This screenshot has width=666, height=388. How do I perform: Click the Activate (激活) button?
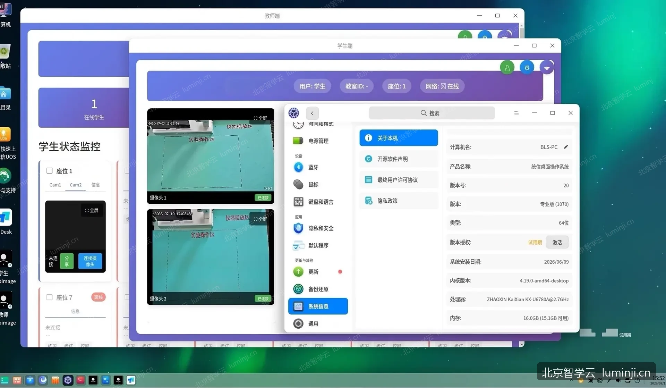pos(557,242)
